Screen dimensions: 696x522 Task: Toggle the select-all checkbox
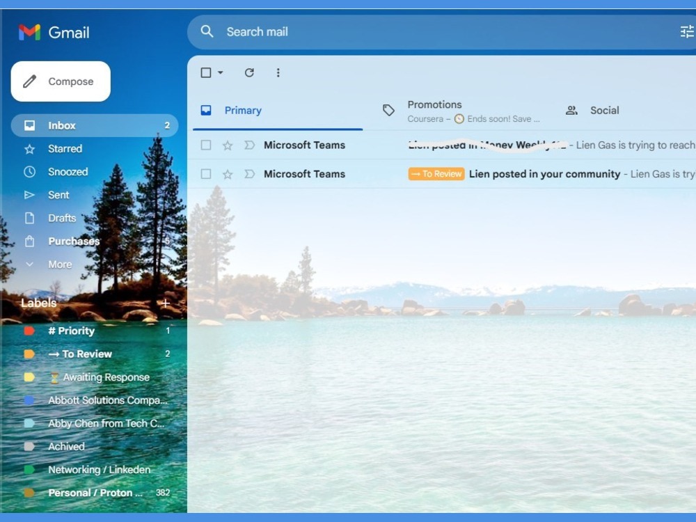tap(206, 72)
